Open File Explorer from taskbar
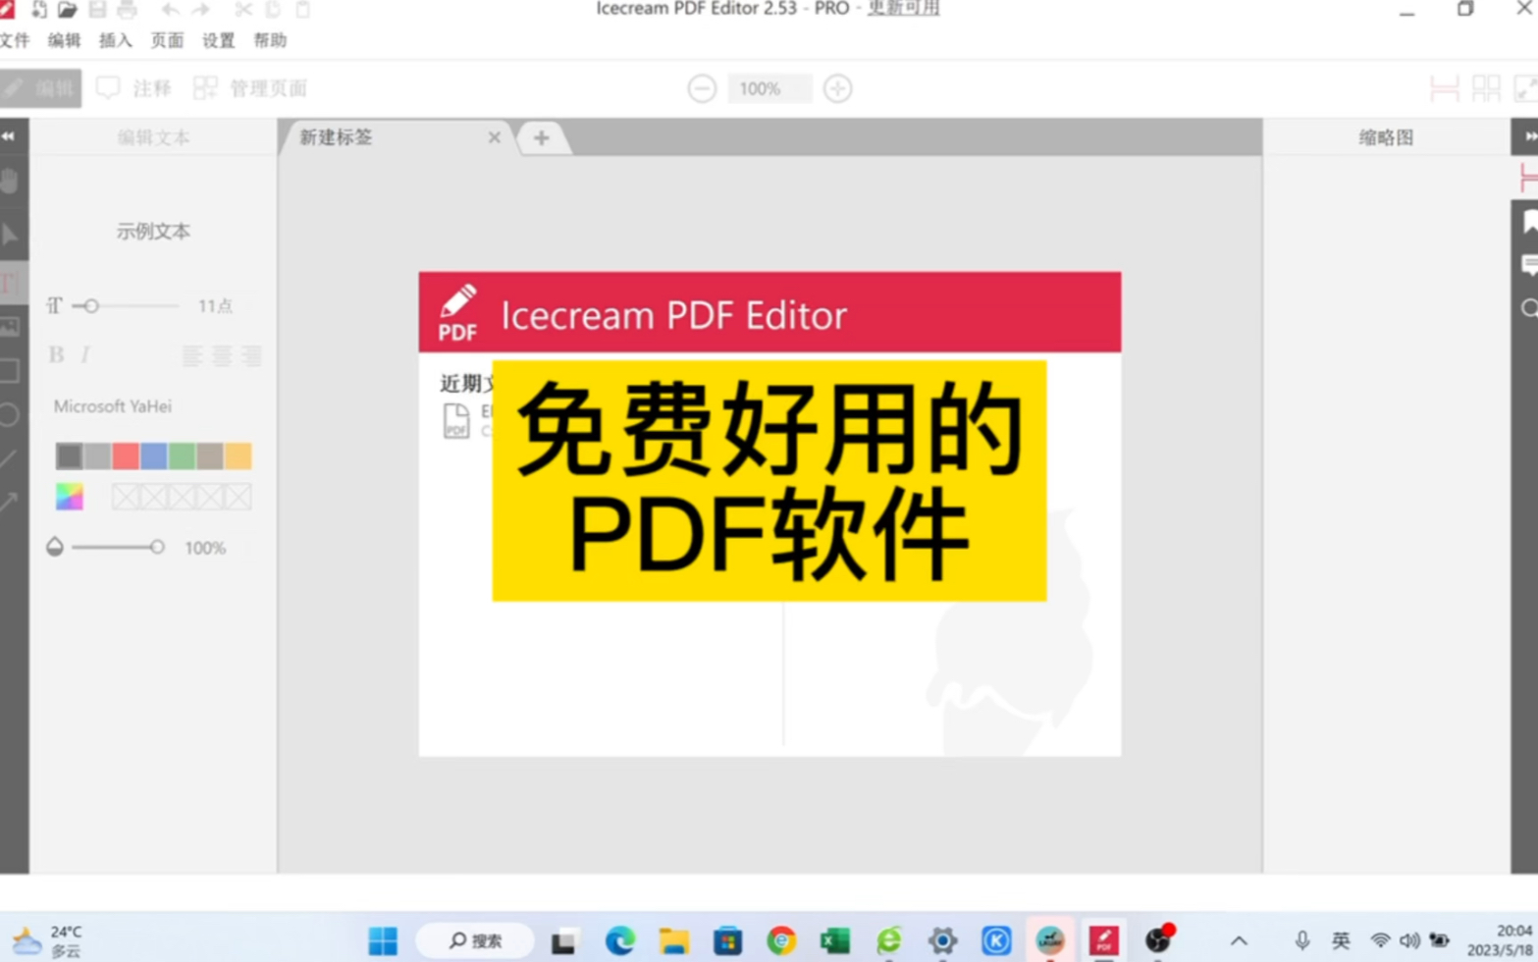 click(673, 940)
